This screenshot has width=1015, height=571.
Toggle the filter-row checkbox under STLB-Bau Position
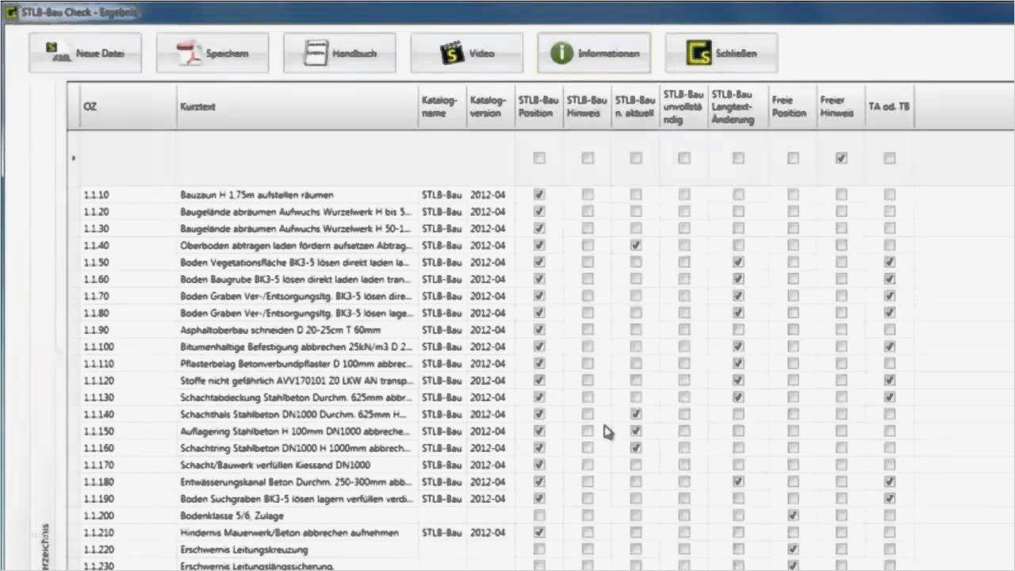(x=539, y=158)
